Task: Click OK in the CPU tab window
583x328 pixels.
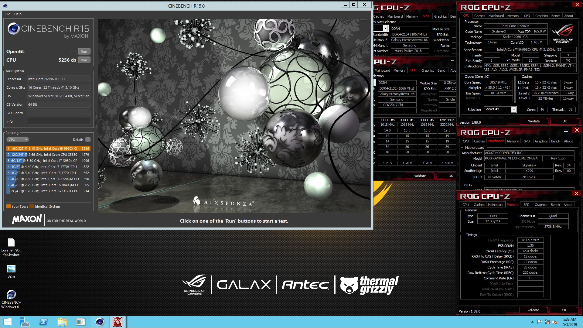Action: (564, 121)
